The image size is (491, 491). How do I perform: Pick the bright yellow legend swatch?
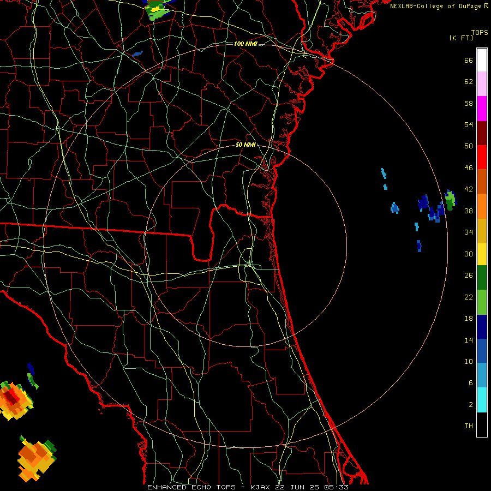[482, 254]
